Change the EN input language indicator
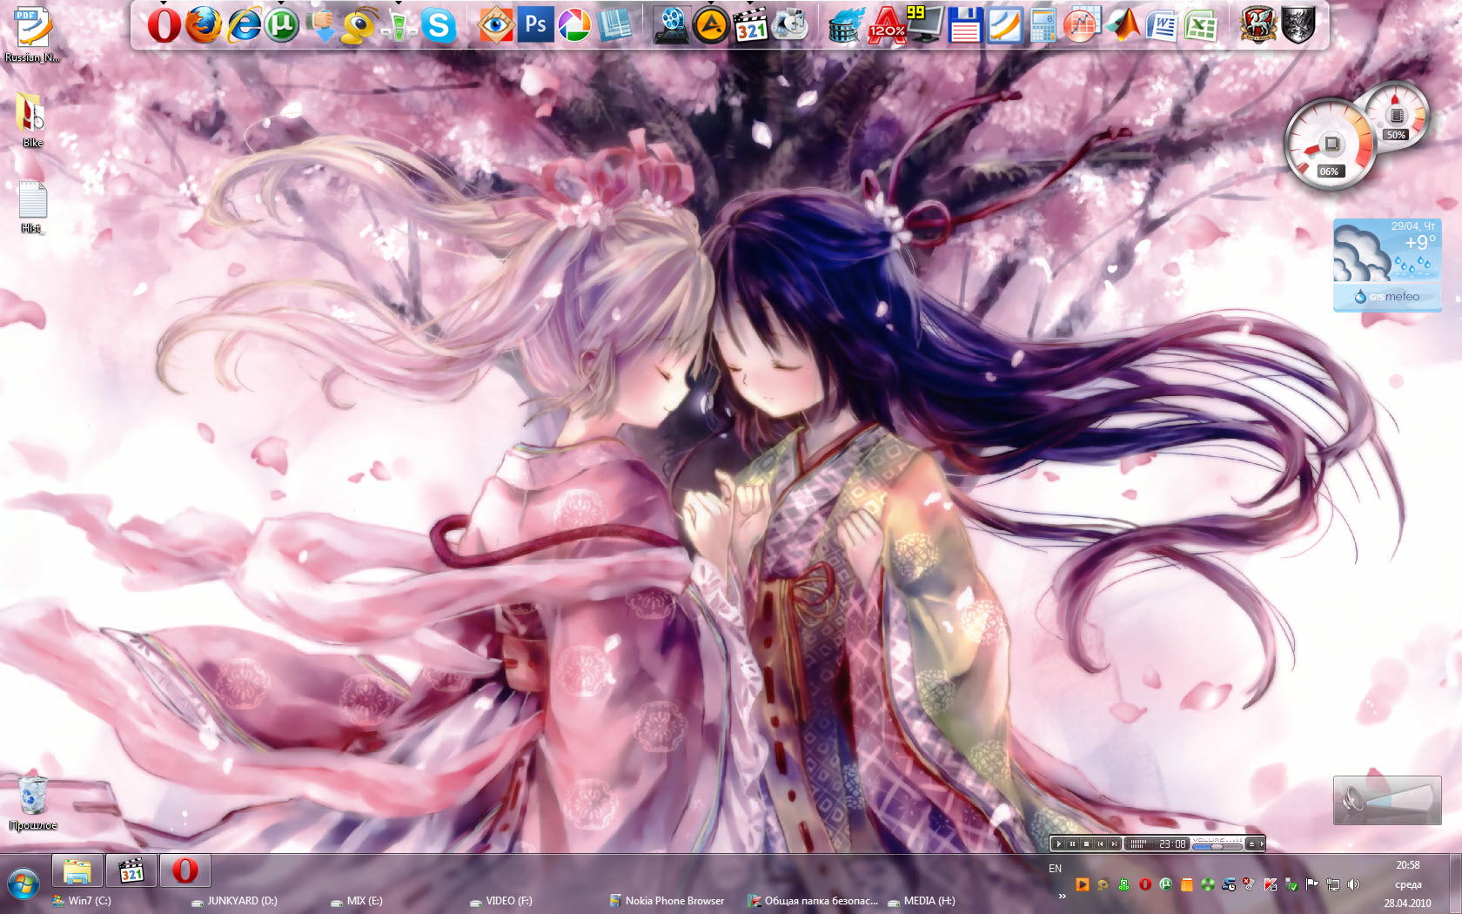Viewport: 1462px width, 914px height. pos(1055,868)
